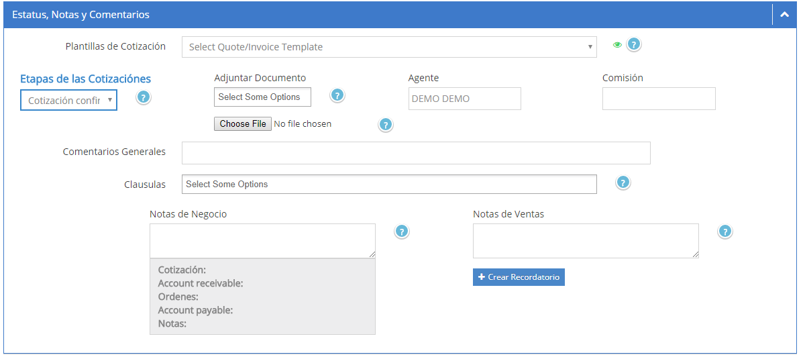Focus the Notas de Negocio textarea
Screen dimensions: 805x359
262,241
